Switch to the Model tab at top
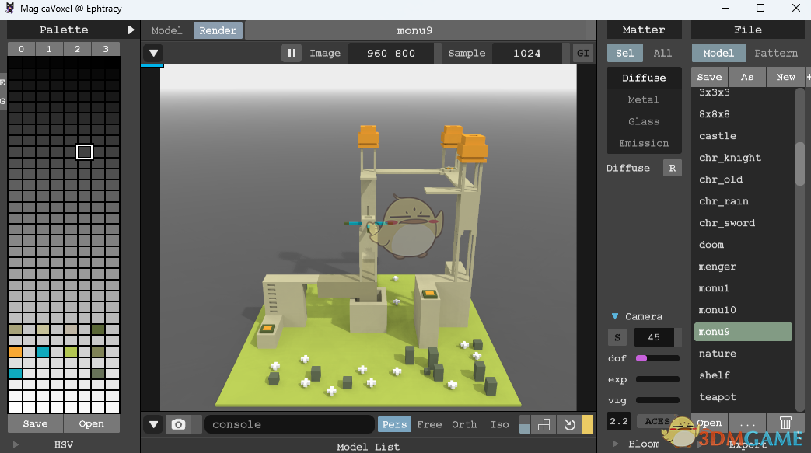This screenshot has height=453, width=811. (x=166, y=30)
